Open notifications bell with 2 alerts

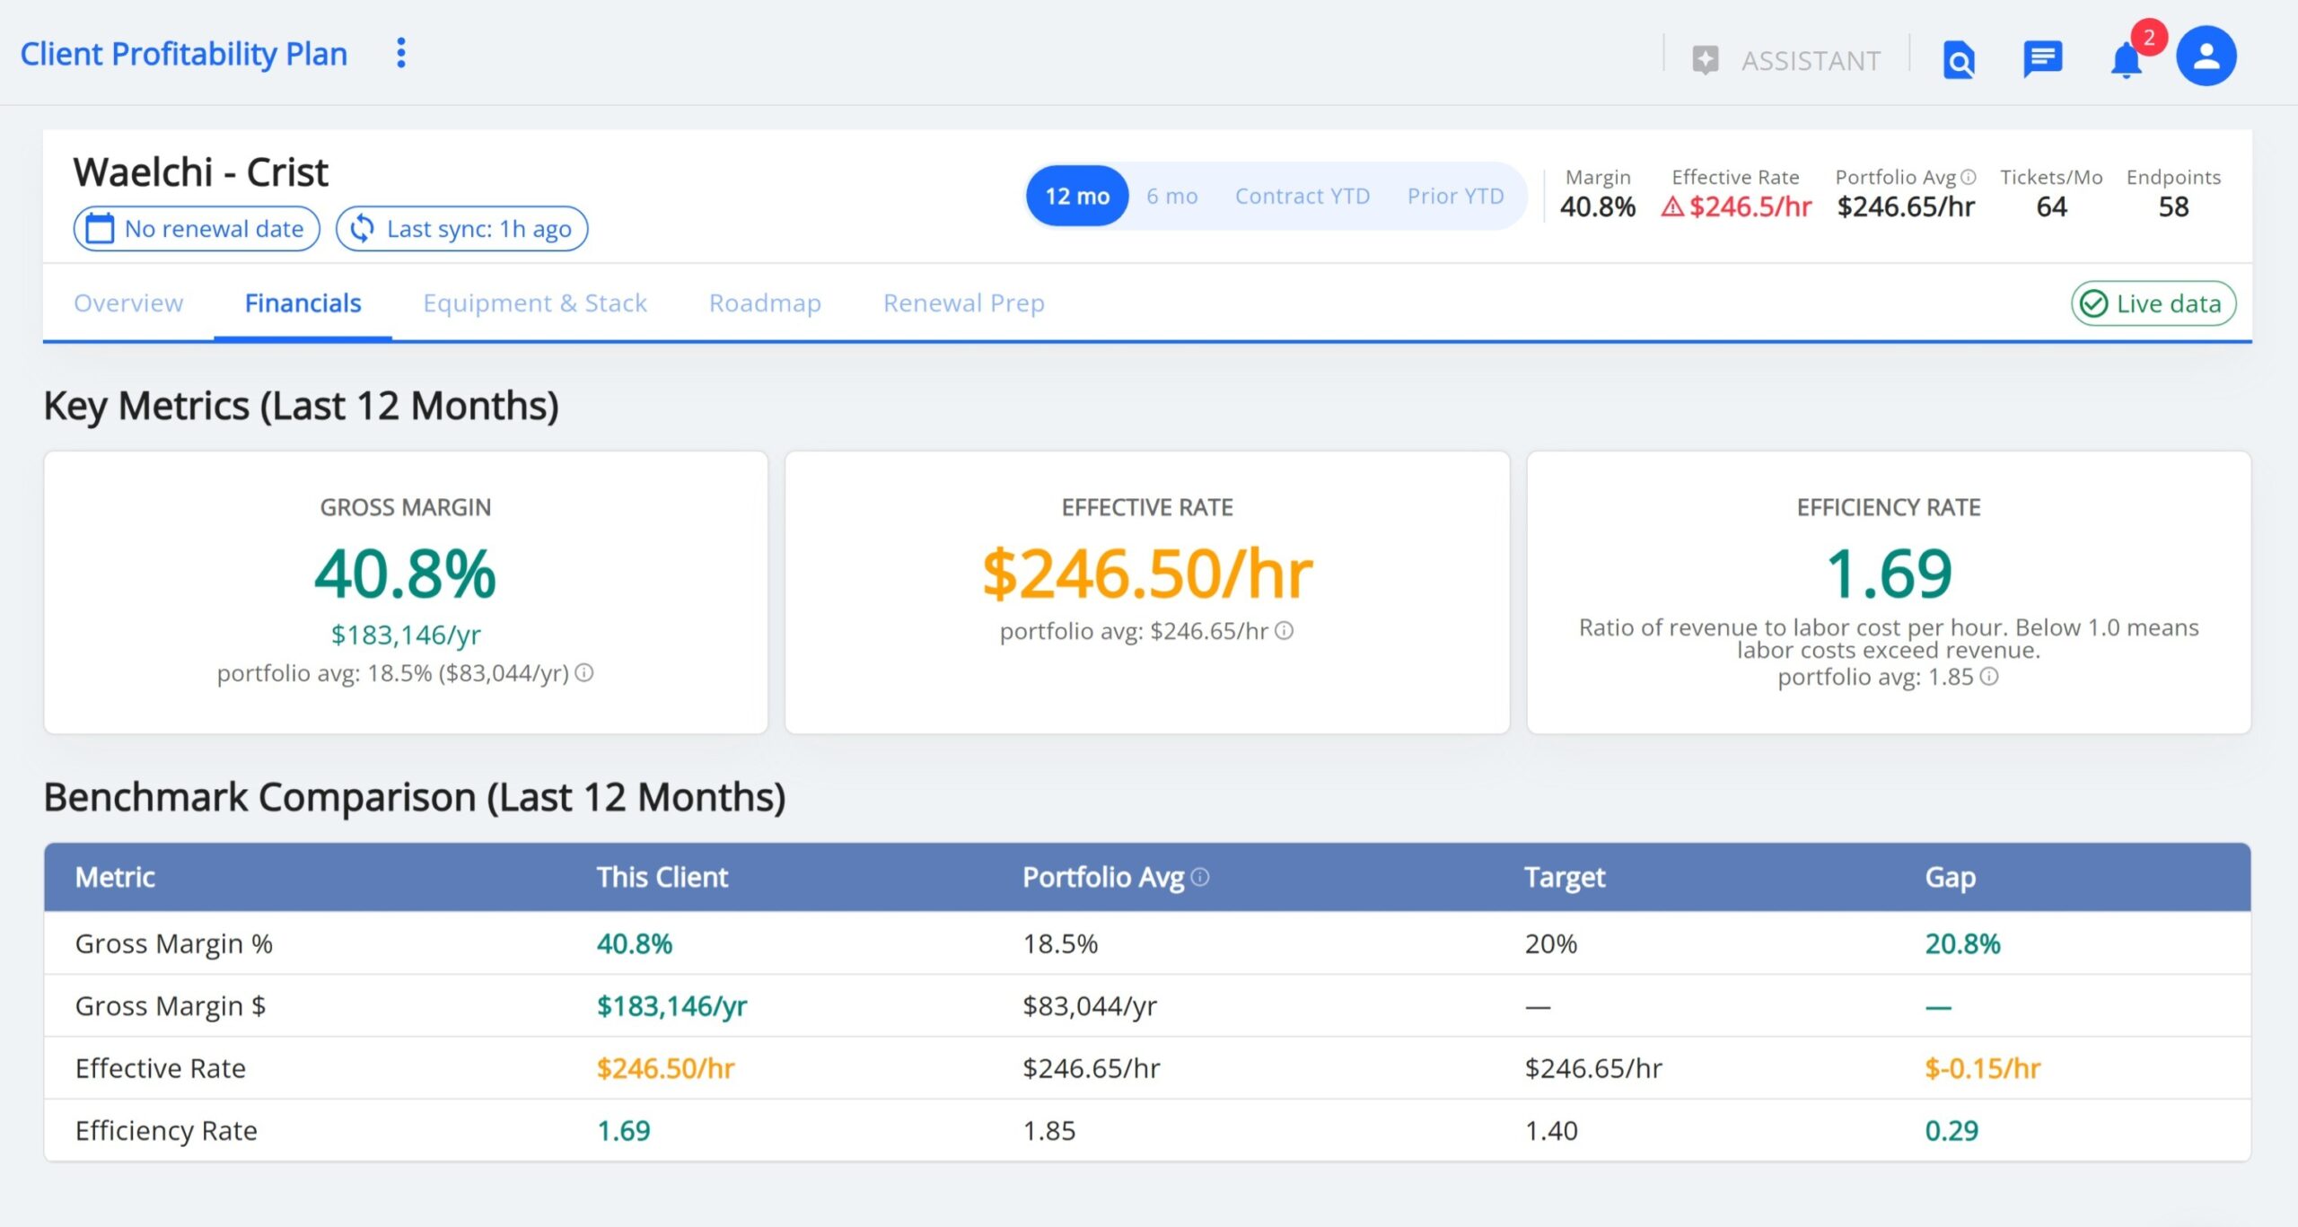[2127, 60]
